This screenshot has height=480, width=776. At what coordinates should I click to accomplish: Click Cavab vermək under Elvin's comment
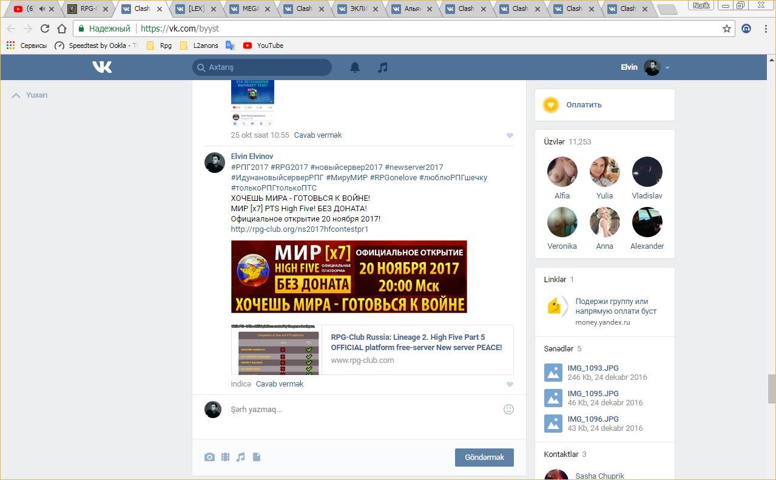280,384
